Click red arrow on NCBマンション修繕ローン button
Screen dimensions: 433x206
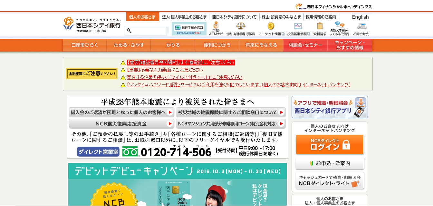[x=282, y=123]
